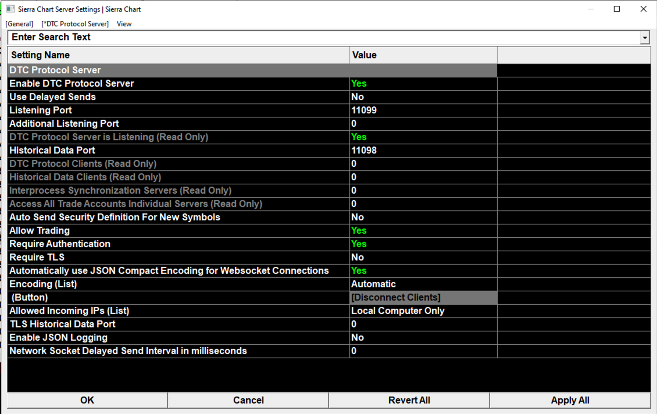Image resolution: width=657 pixels, height=414 pixels.
Task: Select DTC Protocol Server is Listening row label
Action: pos(109,137)
